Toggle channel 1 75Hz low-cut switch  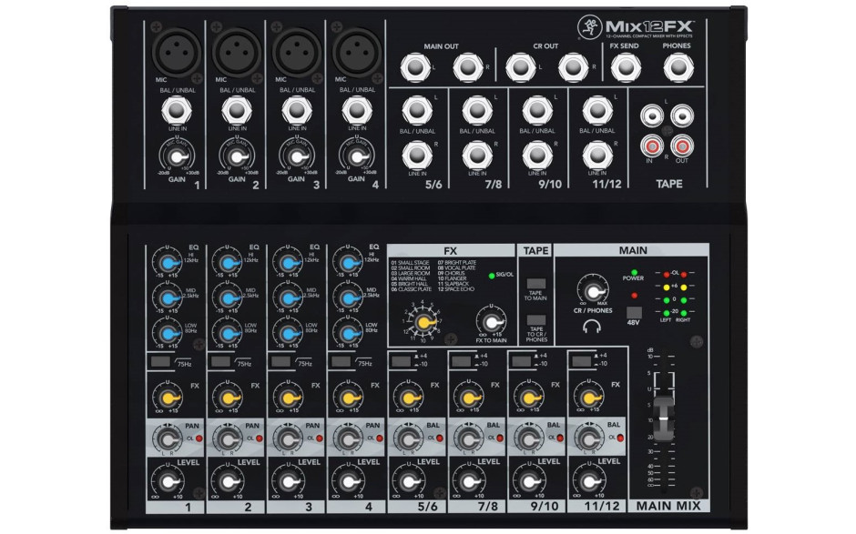tap(160, 361)
